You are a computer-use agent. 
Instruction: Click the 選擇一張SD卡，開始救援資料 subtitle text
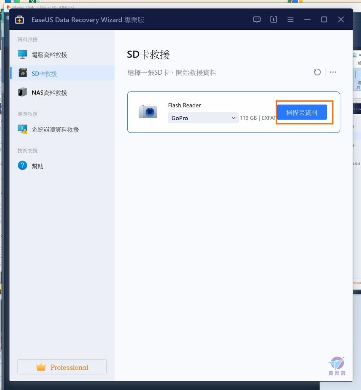[172, 72]
